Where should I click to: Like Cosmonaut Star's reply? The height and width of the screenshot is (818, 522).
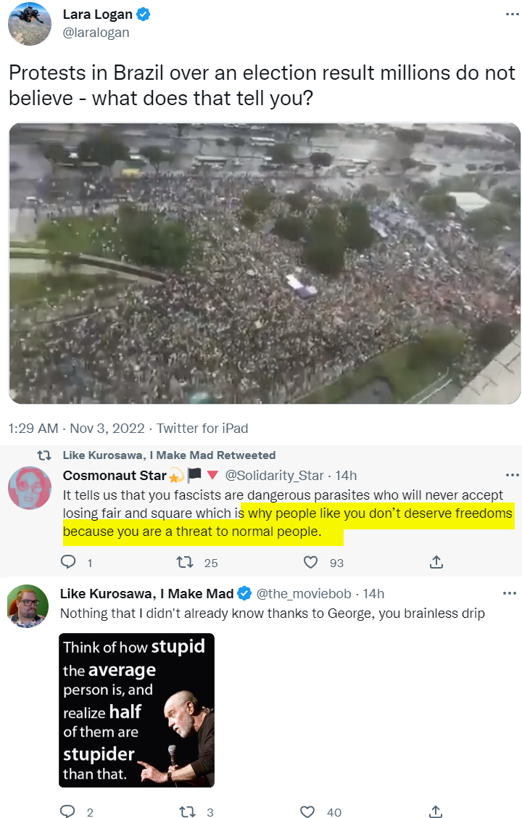click(311, 562)
